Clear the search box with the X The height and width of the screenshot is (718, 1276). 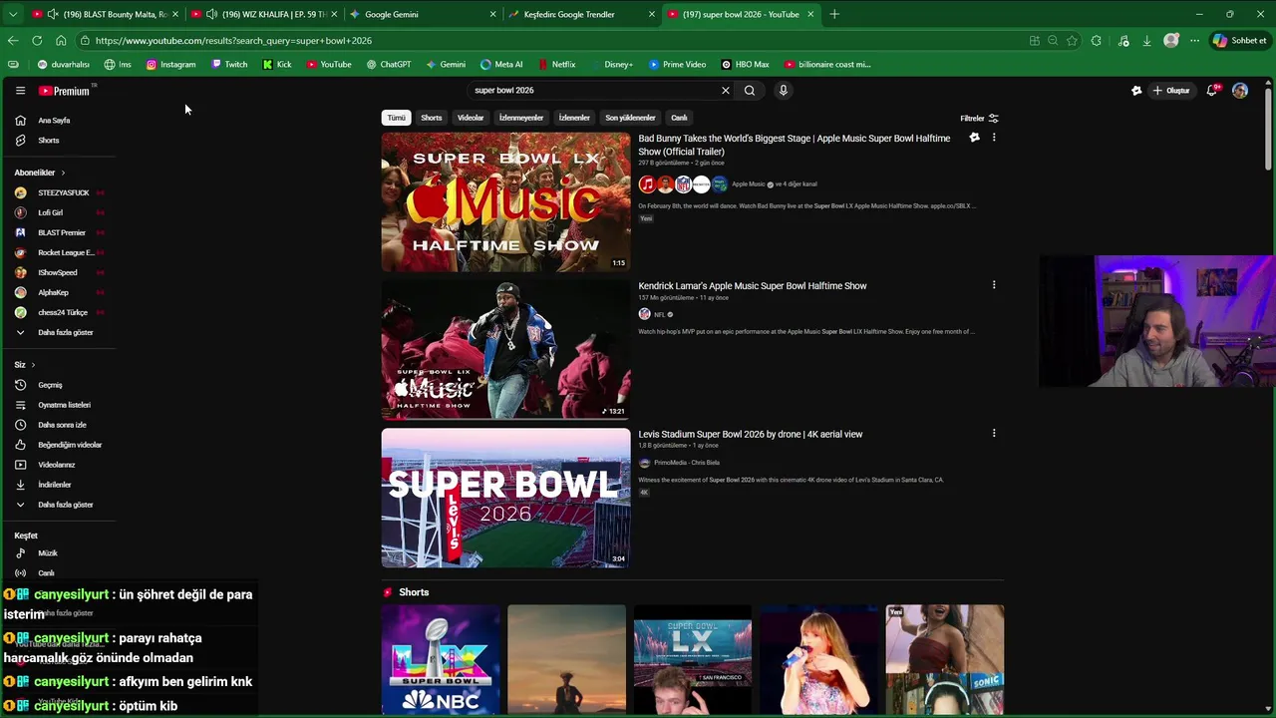726,91
